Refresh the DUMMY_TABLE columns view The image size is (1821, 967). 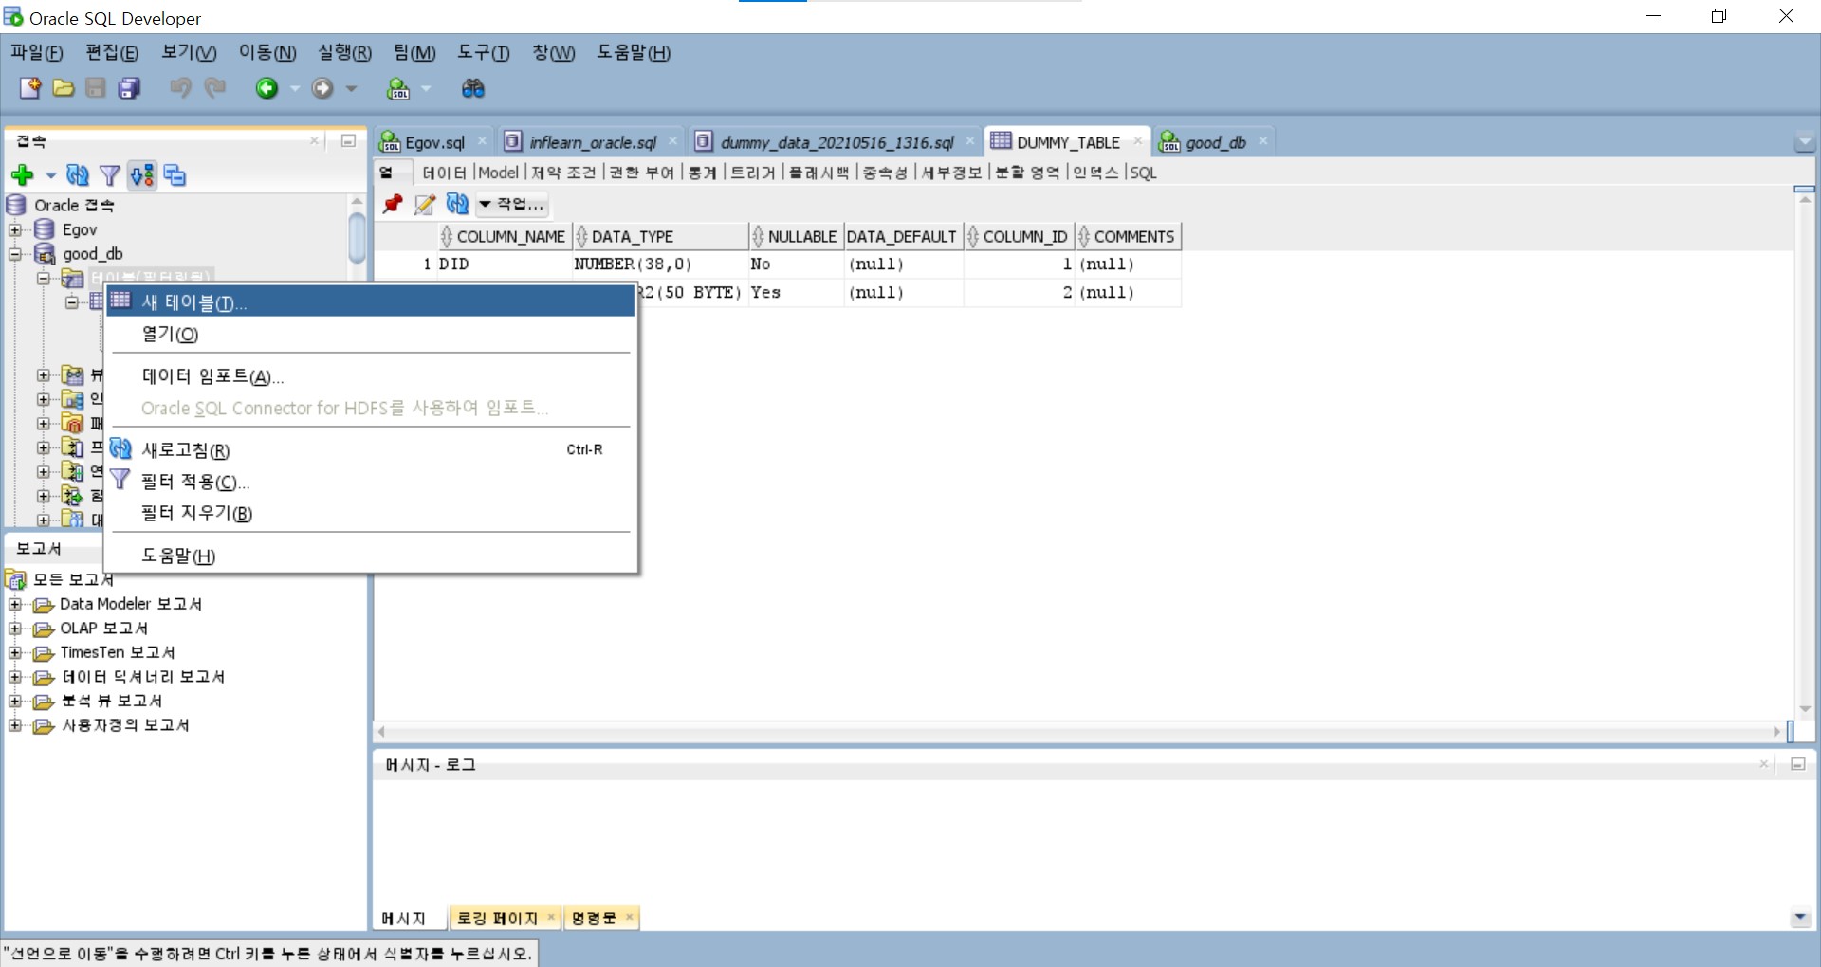point(457,204)
